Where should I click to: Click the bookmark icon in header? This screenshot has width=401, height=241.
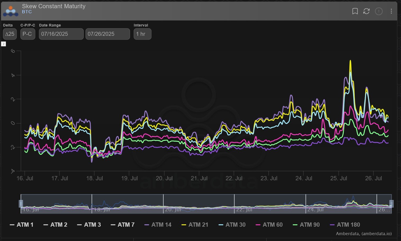(x=355, y=11)
